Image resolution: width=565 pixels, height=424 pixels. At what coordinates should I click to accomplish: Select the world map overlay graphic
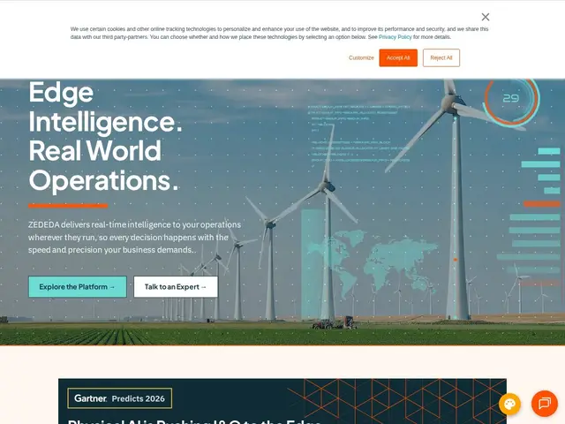tap(373, 261)
